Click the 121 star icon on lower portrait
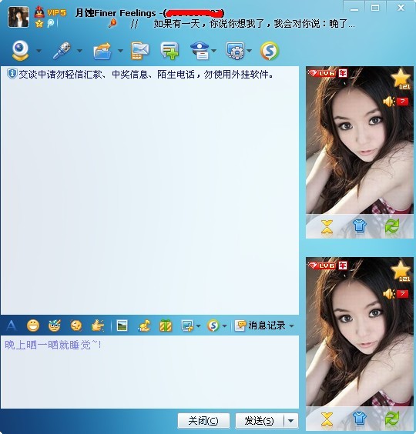This screenshot has width=416, height=434. (x=401, y=271)
